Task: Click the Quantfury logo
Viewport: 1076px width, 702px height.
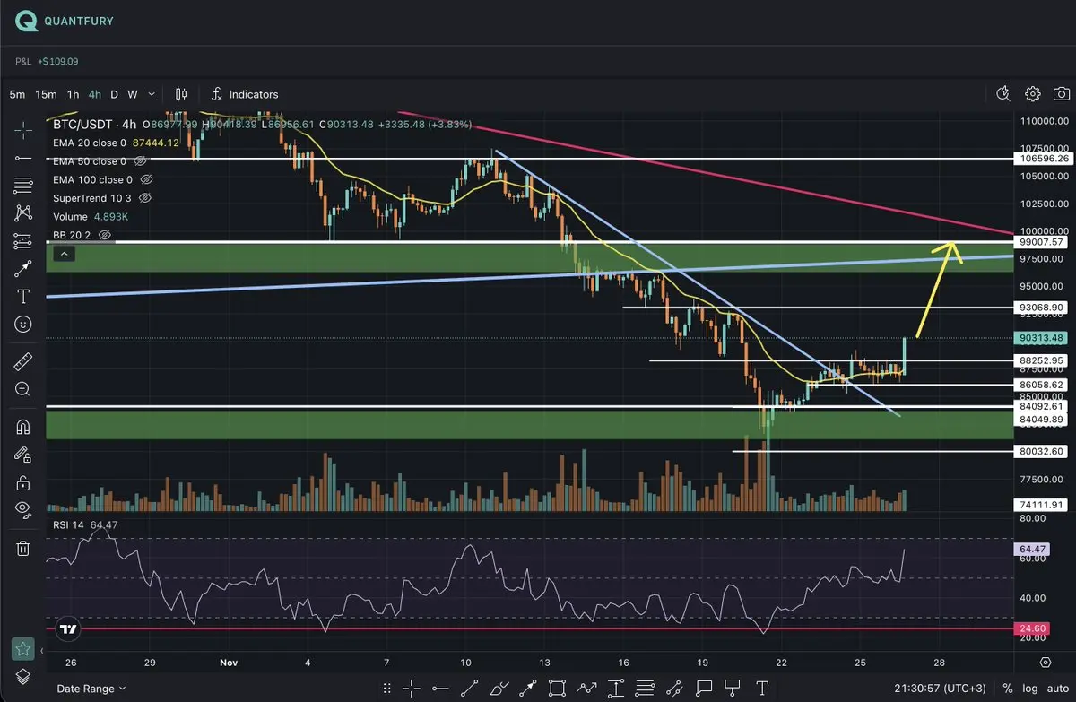Action: (65, 21)
